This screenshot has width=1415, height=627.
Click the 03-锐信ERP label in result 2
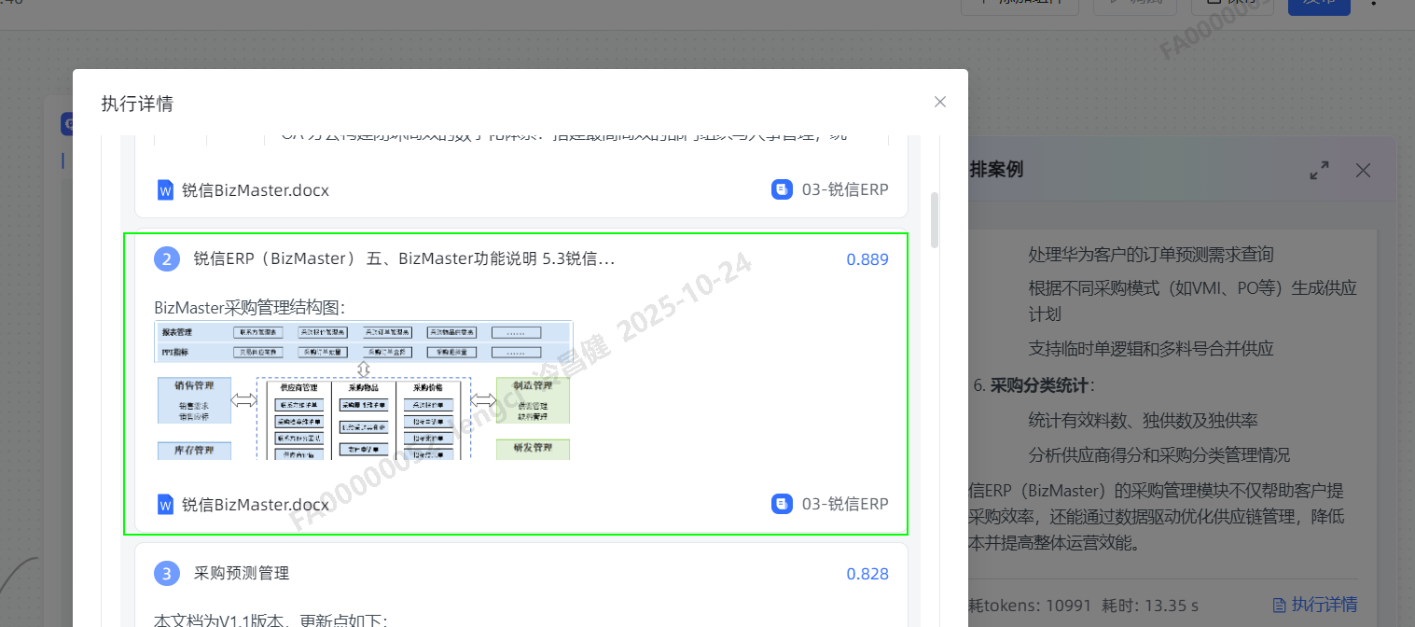pos(844,504)
